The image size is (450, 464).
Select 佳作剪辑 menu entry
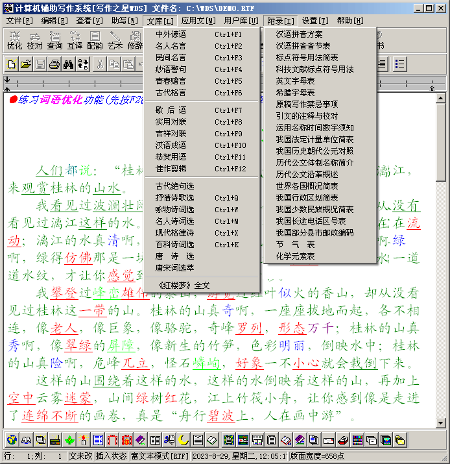click(202, 168)
